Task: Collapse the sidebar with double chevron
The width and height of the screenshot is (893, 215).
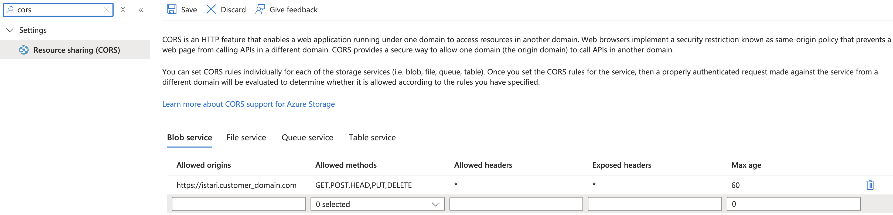Action: point(141,10)
